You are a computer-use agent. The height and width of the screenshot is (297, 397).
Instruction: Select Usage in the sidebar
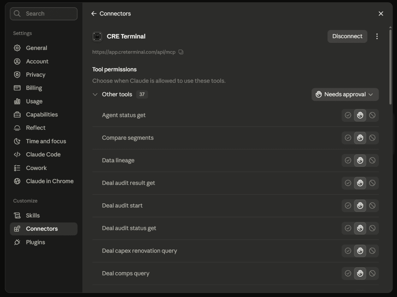(x=44, y=101)
